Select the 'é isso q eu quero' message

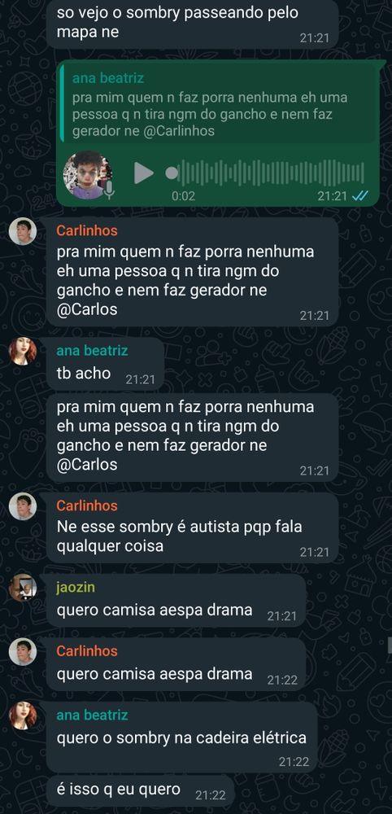[x=141, y=790]
